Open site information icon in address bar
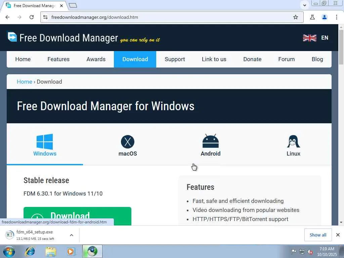344x258 pixels. 45,17
